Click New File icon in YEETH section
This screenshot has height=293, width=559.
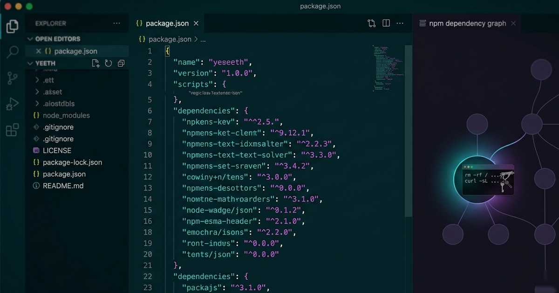95,63
